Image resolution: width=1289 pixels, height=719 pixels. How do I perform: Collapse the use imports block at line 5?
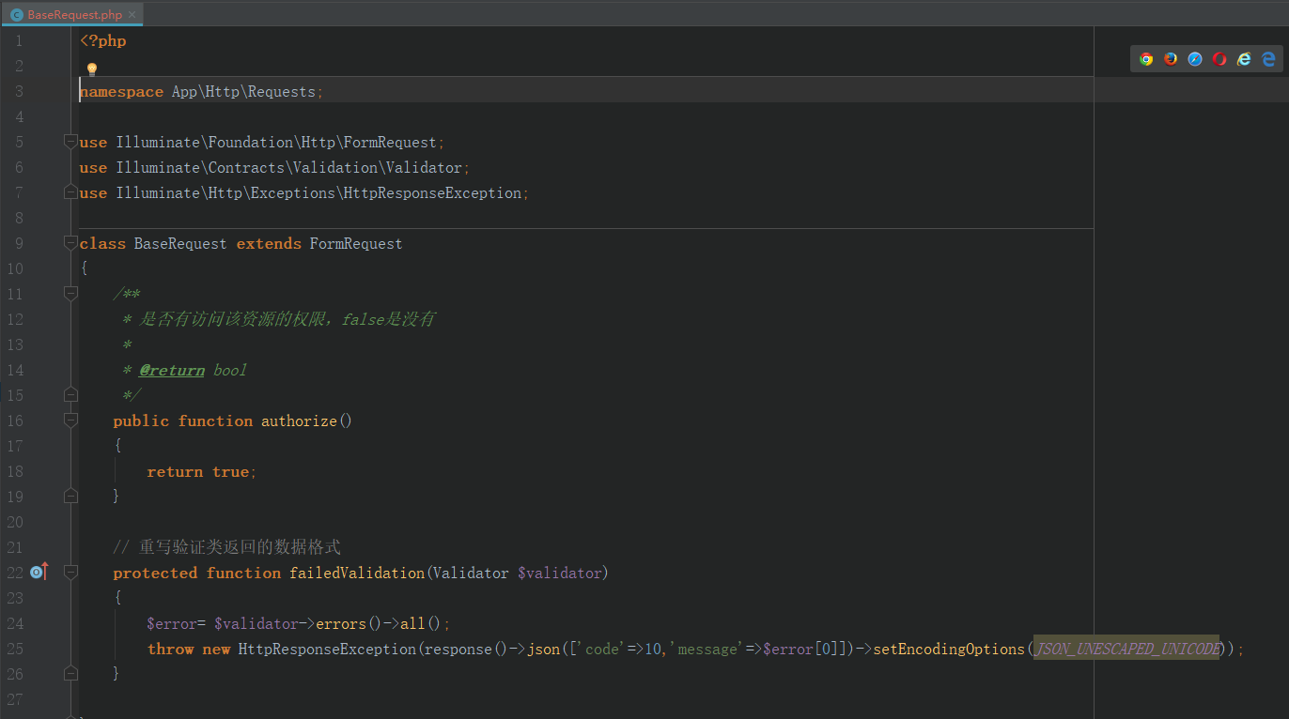(x=70, y=142)
